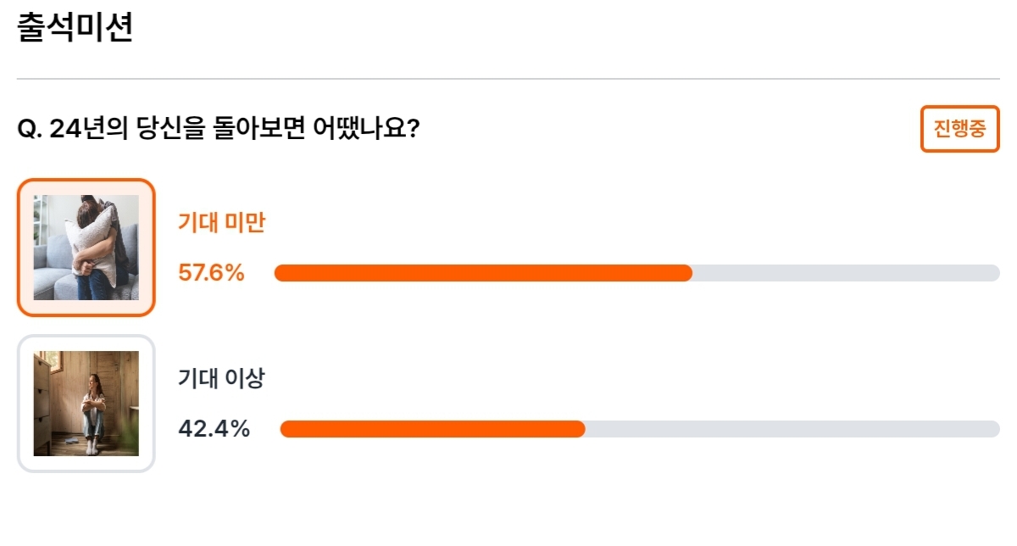Click the rounded end of 57.6% fill
Screen dimensions: 1017x546
pyautogui.click(x=686, y=273)
